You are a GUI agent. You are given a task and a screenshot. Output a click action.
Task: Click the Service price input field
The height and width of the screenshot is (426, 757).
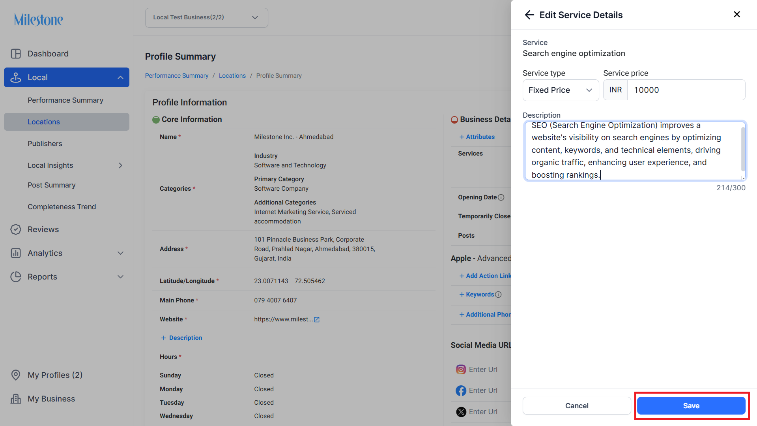pos(686,90)
